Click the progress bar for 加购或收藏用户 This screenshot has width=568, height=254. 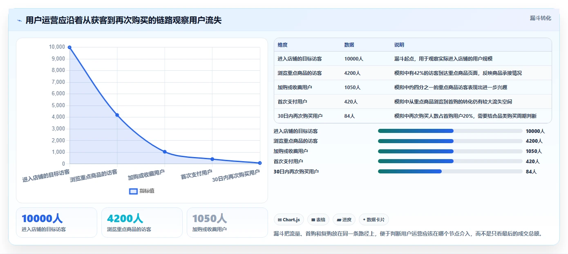[450, 151]
